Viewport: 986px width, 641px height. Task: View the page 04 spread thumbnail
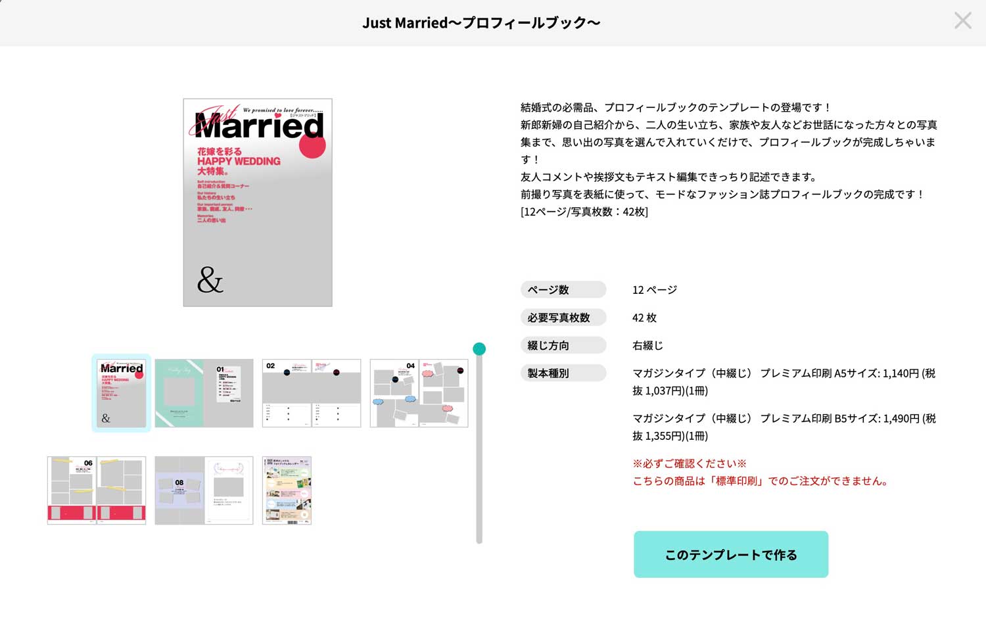(419, 393)
